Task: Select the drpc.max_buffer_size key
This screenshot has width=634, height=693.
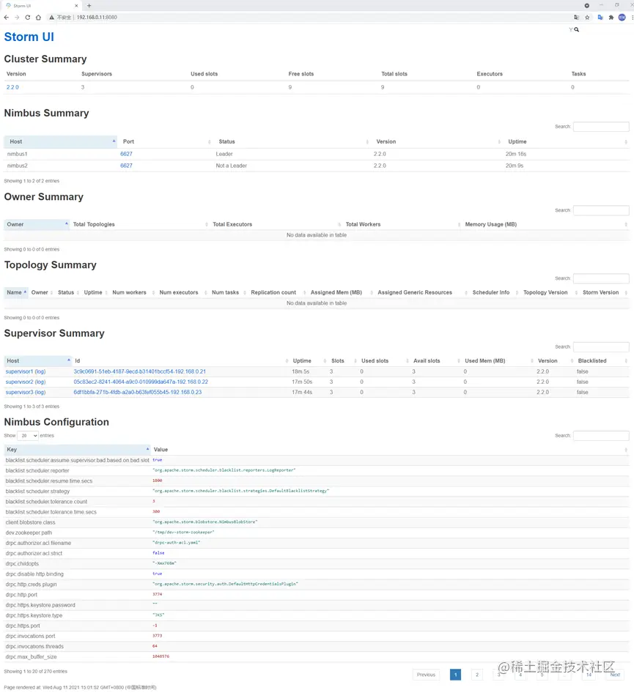Action: coord(31,657)
